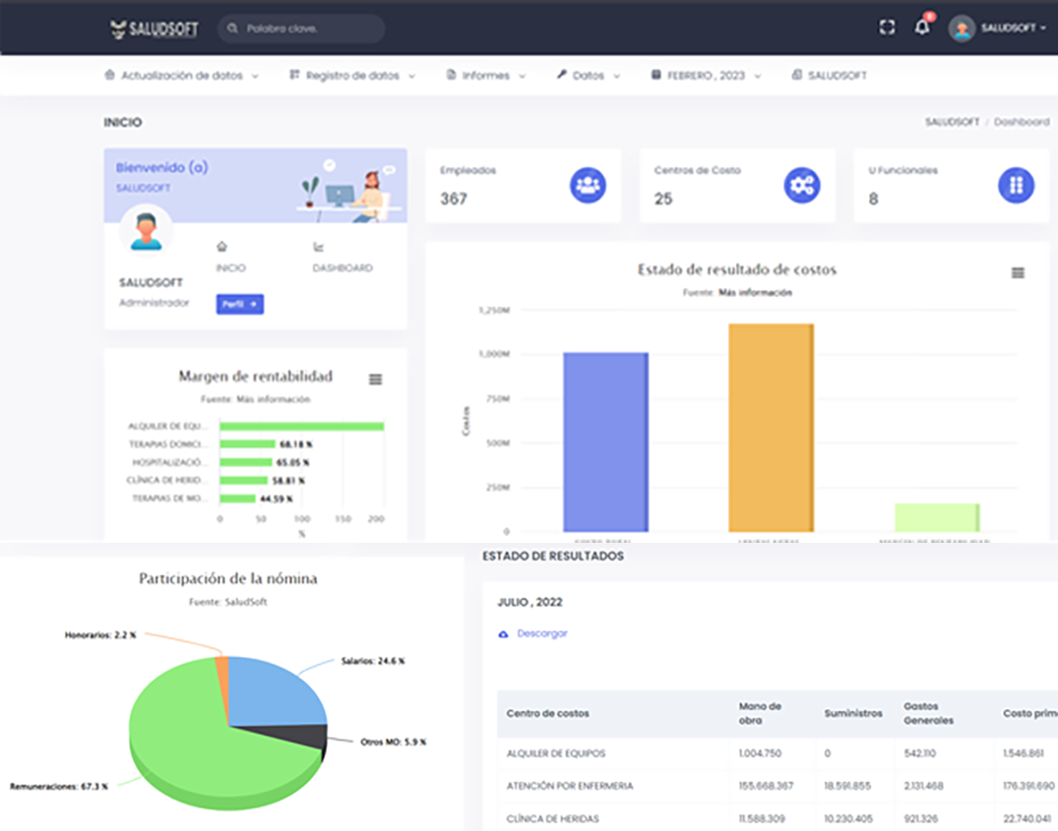1058x831 pixels.
Task: Click the Empleados people icon
Action: click(x=588, y=185)
